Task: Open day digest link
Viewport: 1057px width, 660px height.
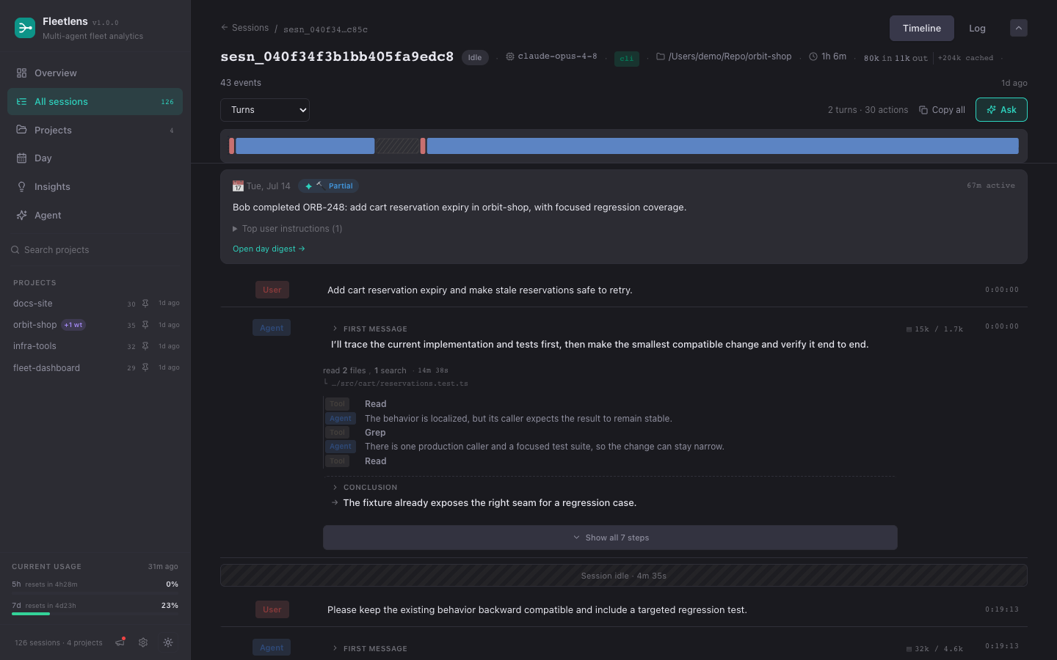Action: click(x=269, y=249)
